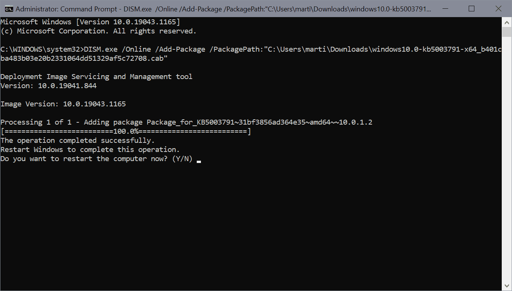
Task: Click the operation completed successfully message
Action: tap(77, 141)
